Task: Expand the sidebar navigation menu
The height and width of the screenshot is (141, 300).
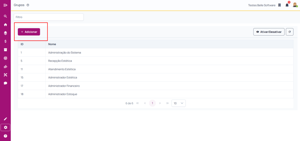Action: coord(5,5)
